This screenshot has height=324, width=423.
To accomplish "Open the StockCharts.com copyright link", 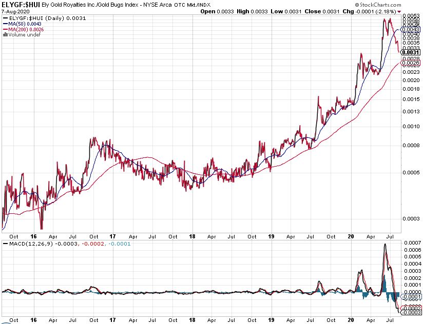I will [378, 5].
